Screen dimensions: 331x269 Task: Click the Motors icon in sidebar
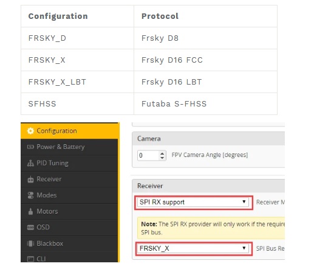(30, 211)
